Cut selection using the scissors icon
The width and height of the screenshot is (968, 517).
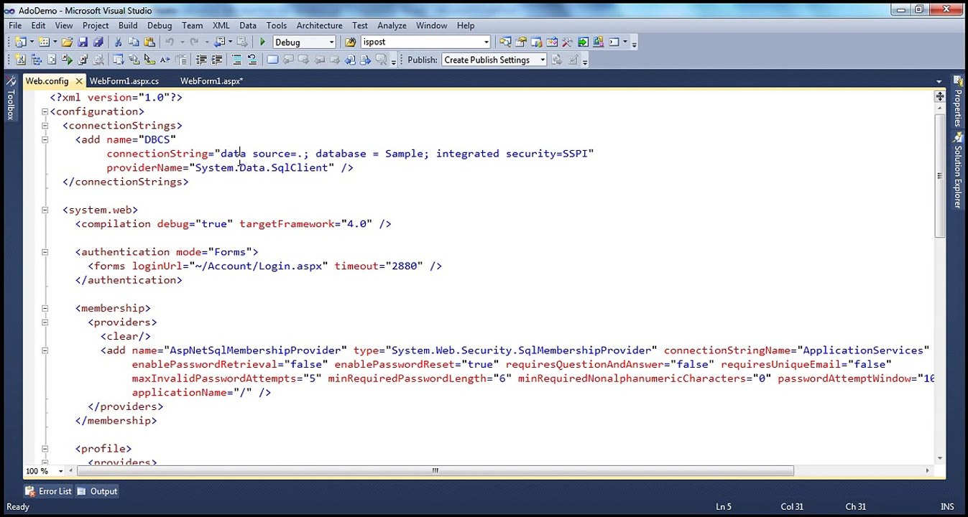click(119, 42)
